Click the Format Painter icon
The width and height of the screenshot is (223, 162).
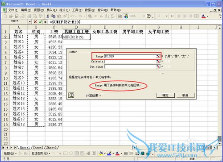[x=65, y=16]
